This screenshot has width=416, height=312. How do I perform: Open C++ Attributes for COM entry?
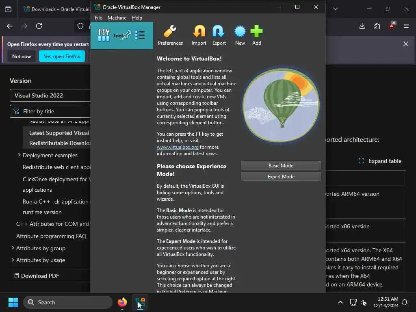point(52,224)
